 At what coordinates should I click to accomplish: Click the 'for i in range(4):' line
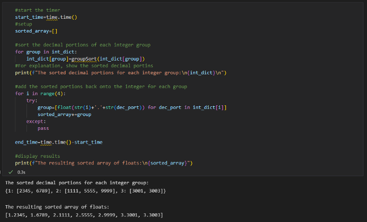point(40,94)
